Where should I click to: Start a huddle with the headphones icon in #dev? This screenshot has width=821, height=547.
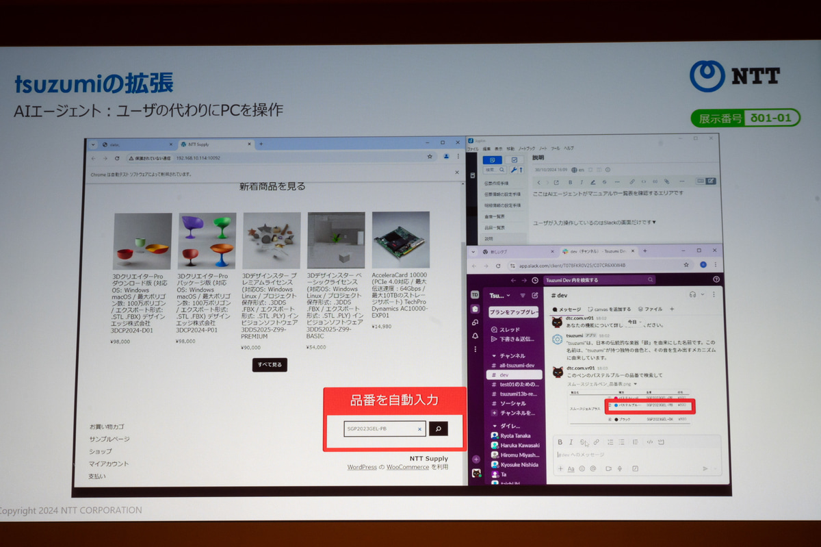tap(693, 294)
